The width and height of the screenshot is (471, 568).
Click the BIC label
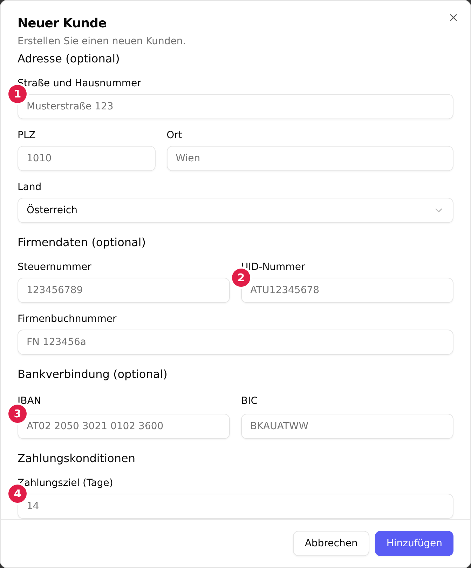250,400
